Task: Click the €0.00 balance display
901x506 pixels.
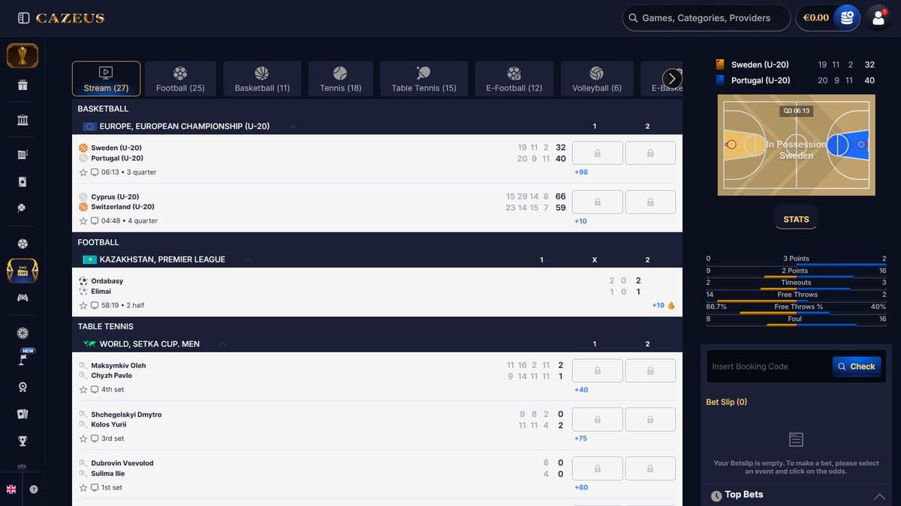Action: pyautogui.click(x=816, y=18)
